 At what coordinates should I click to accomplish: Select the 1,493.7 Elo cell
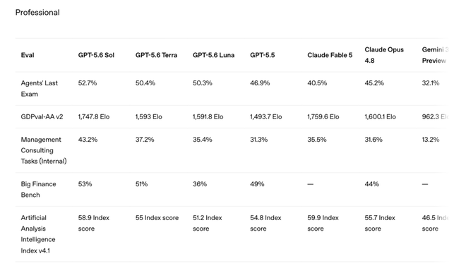(x=265, y=116)
